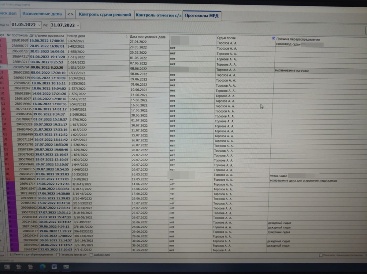
Task: Click case number 1-617/2022
Action: pos(79,124)
